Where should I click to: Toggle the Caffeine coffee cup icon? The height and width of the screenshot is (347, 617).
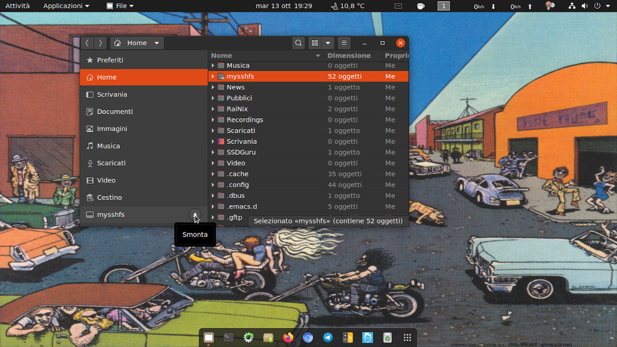click(421, 6)
